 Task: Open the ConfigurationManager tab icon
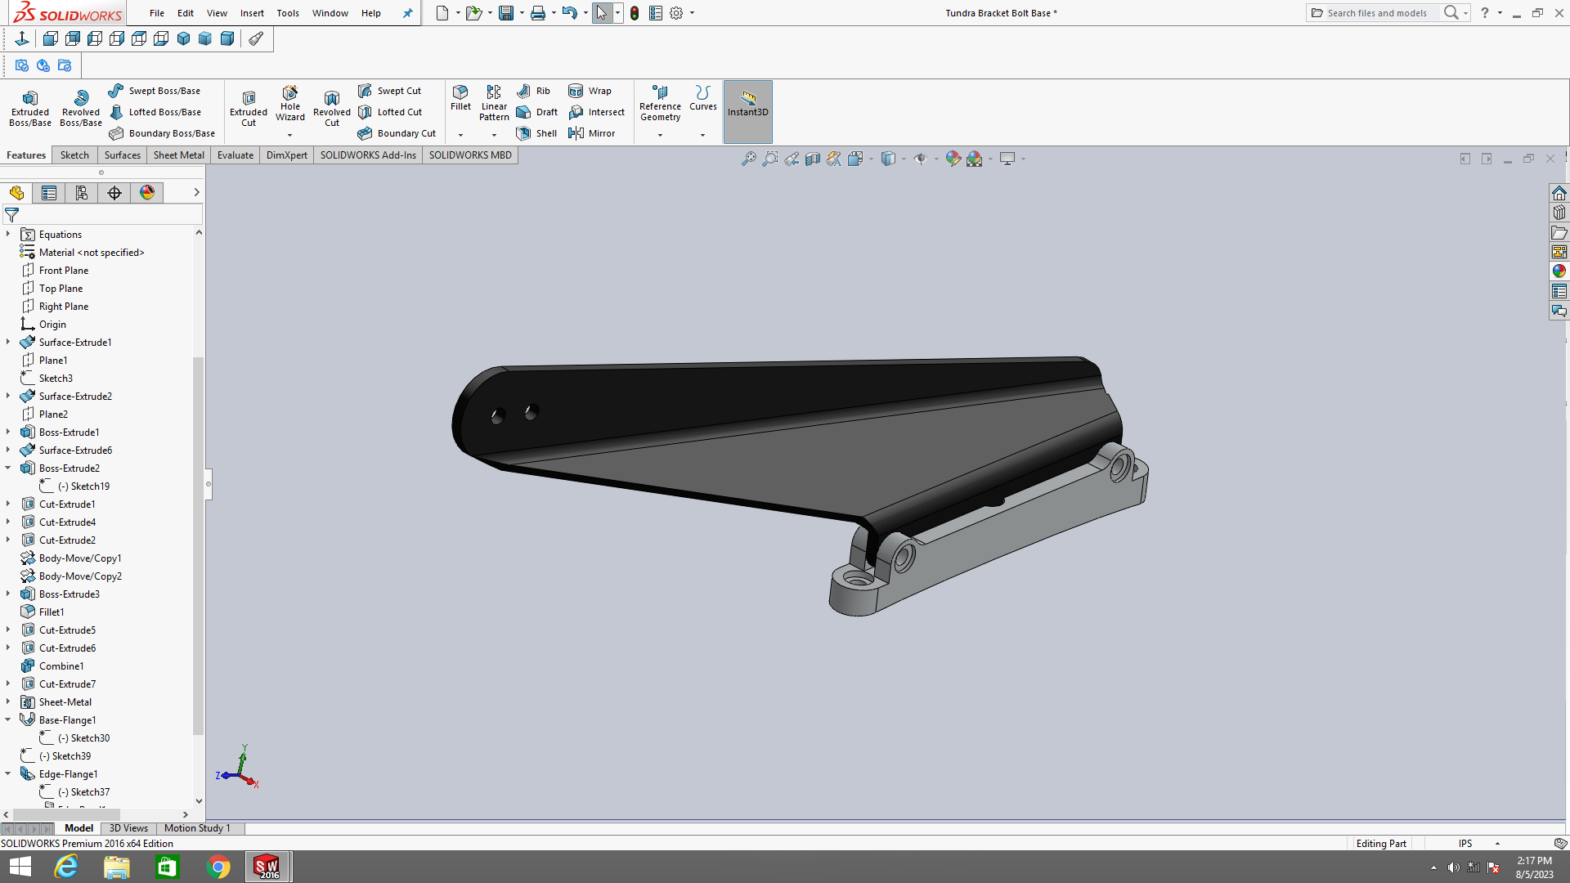(x=82, y=193)
